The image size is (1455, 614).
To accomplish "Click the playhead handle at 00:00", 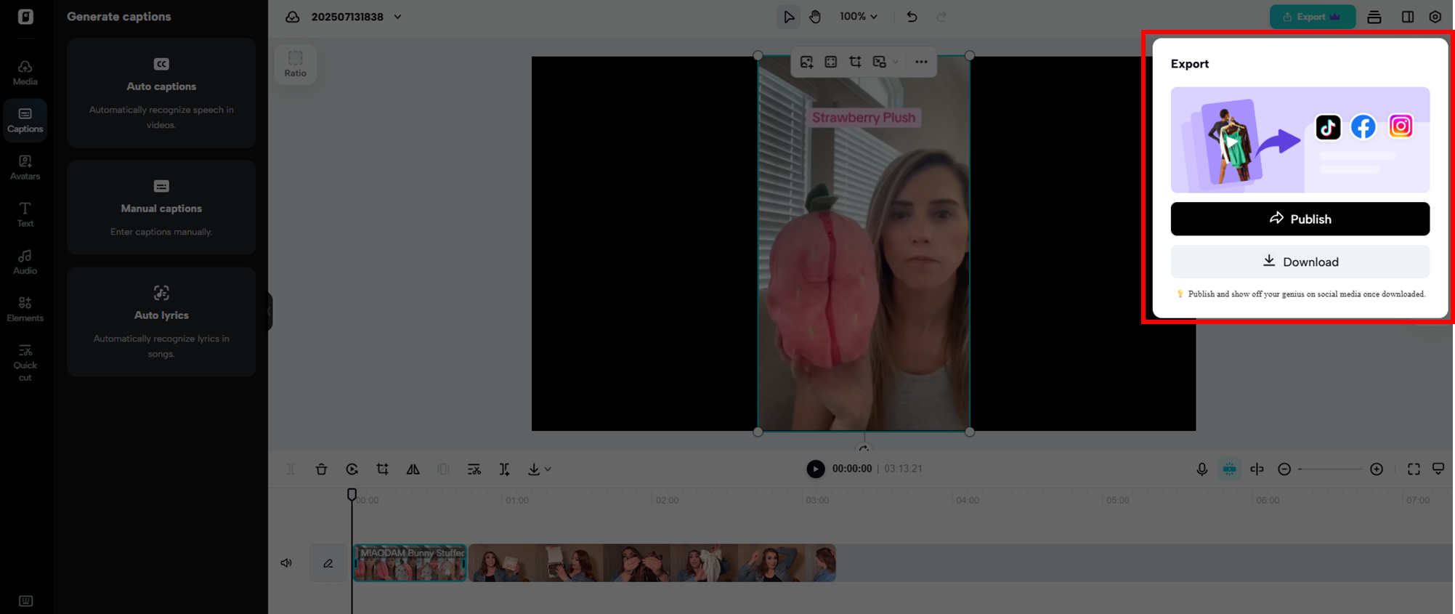I will [352, 495].
